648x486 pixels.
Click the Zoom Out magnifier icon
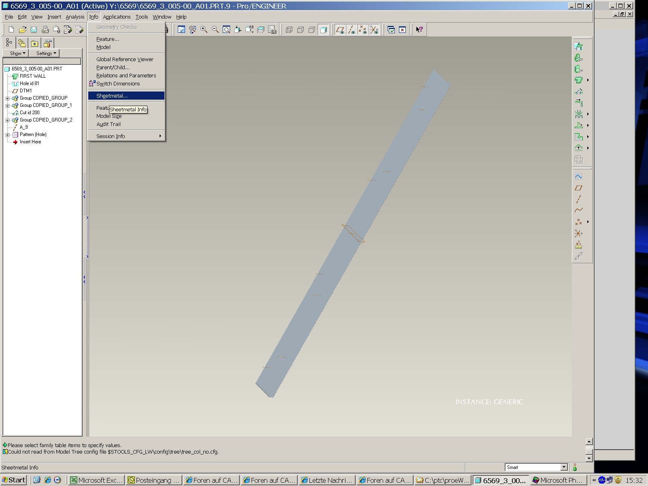(215, 30)
